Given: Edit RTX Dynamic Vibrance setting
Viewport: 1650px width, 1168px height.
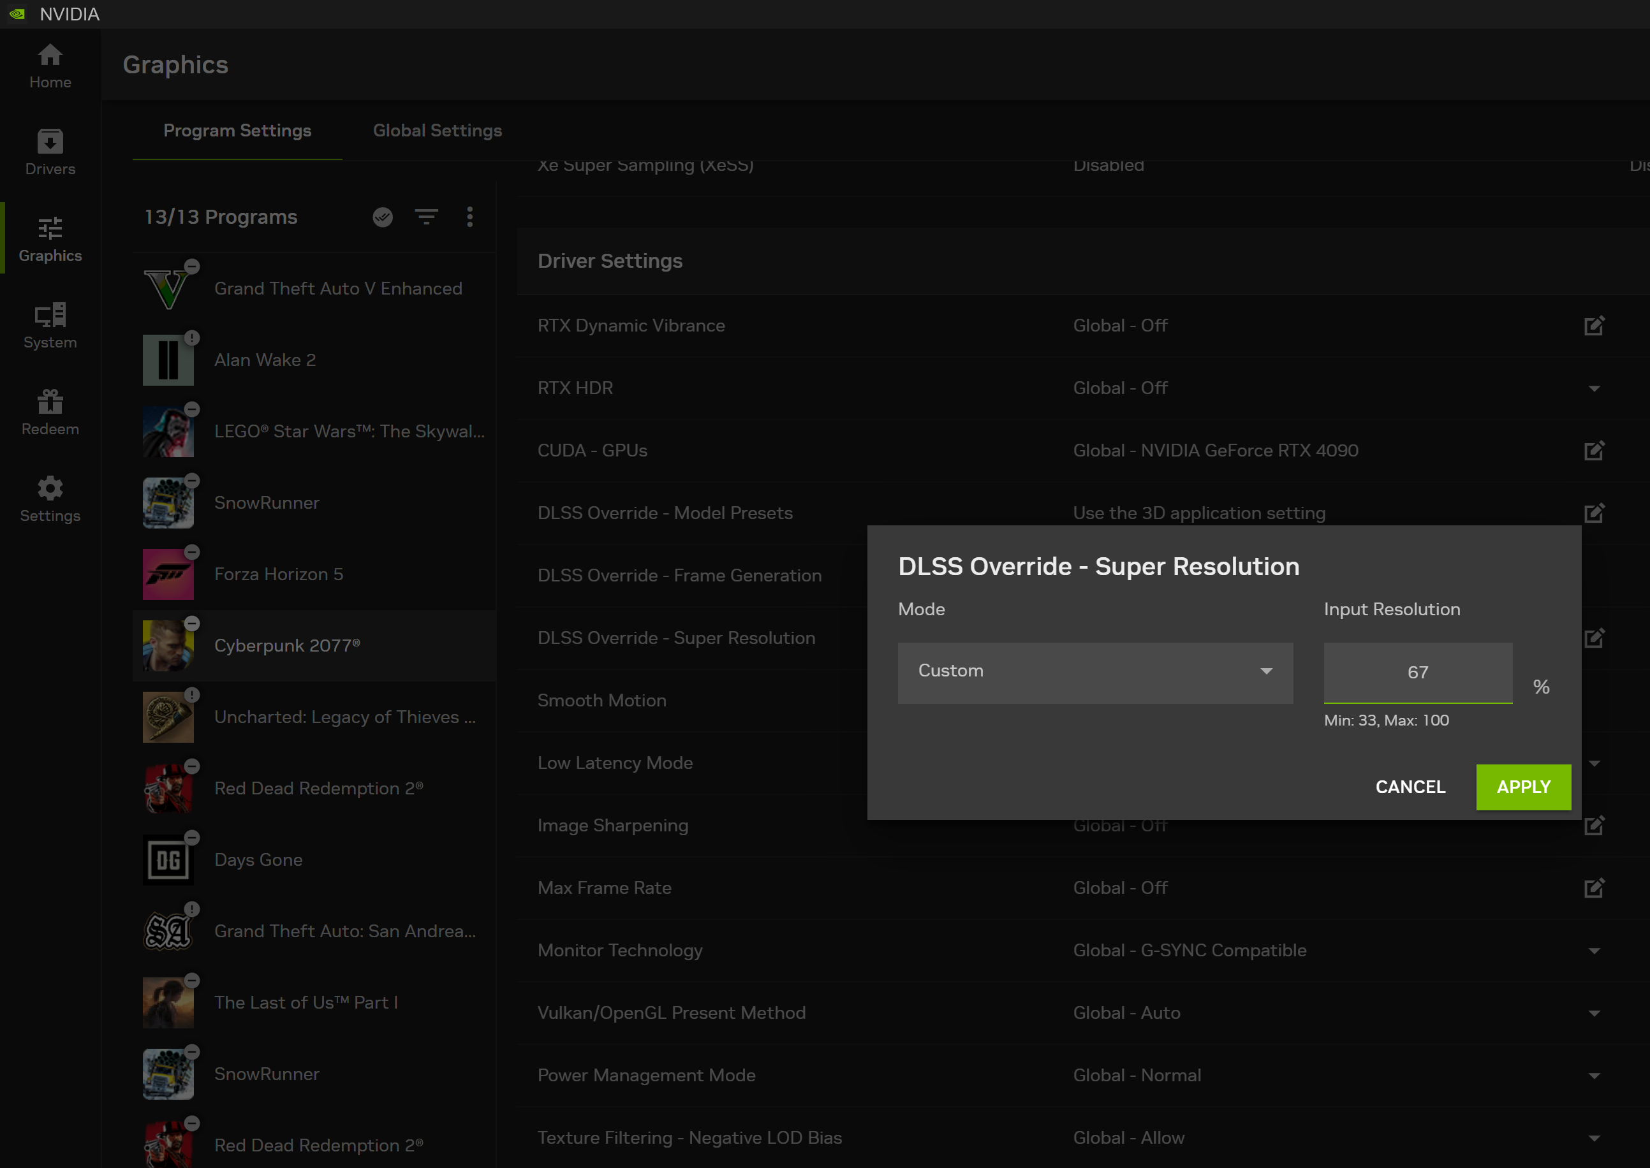Looking at the screenshot, I should click(1594, 326).
